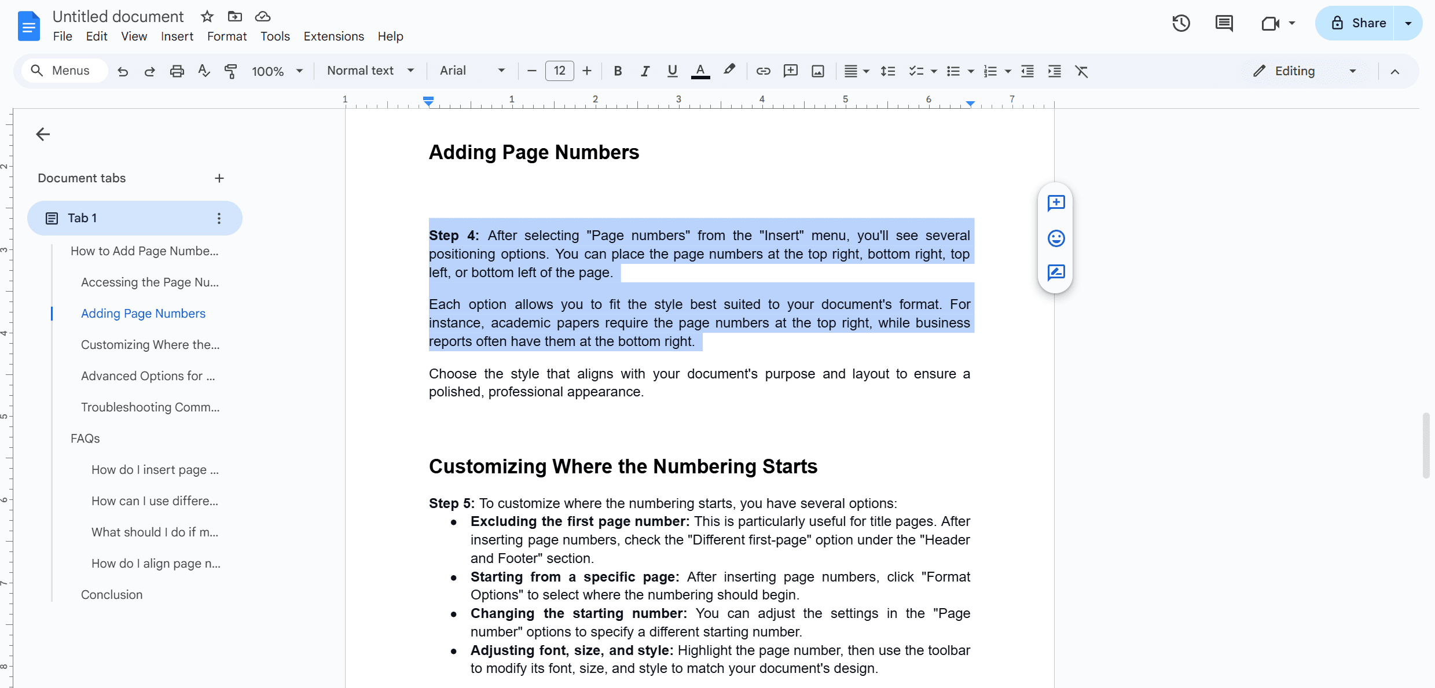Viewport: 1435px width, 688px height.
Task: Click the italic formatting icon
Action: coord(643,71)
